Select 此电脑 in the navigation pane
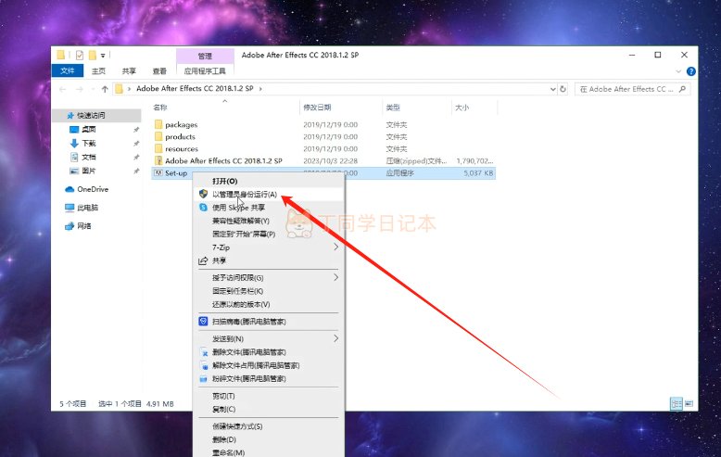This screenshot has height=457, width=721. point(87,208)
